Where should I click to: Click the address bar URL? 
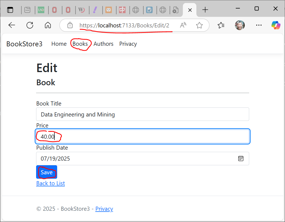pos(124,25)
